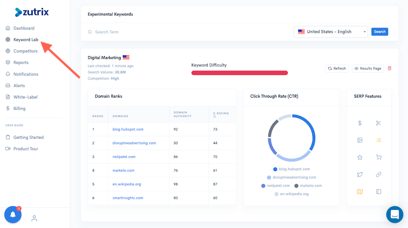The width and height of the screenshot is (408, 228).
Task: Click the Reports layers icon
Action: pyautogui.click(x=8, y=62)
